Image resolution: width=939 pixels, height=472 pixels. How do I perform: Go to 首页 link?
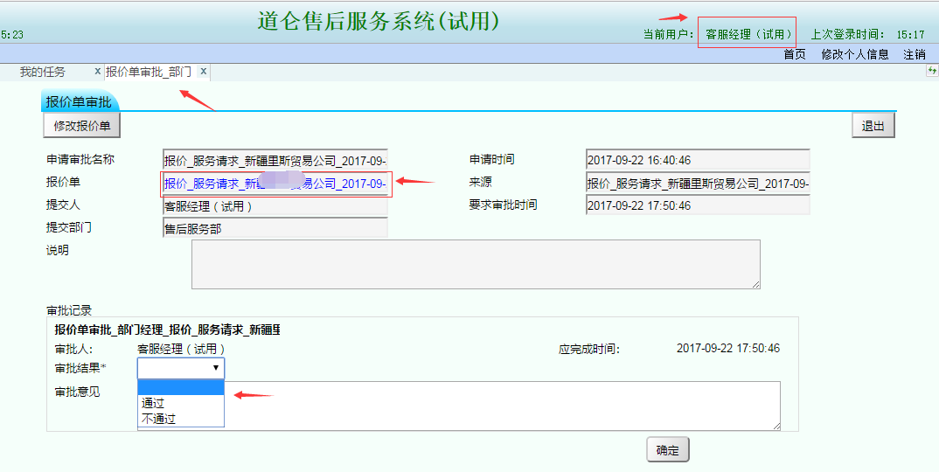795,54
